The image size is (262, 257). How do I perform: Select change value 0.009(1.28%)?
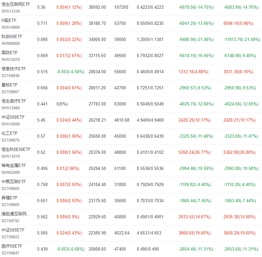[69, 24]
